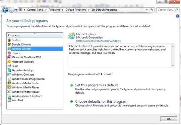Click the search magnifier icon
Image resolution: width=181 pixels, height=125 pixels.
[177, 10]
